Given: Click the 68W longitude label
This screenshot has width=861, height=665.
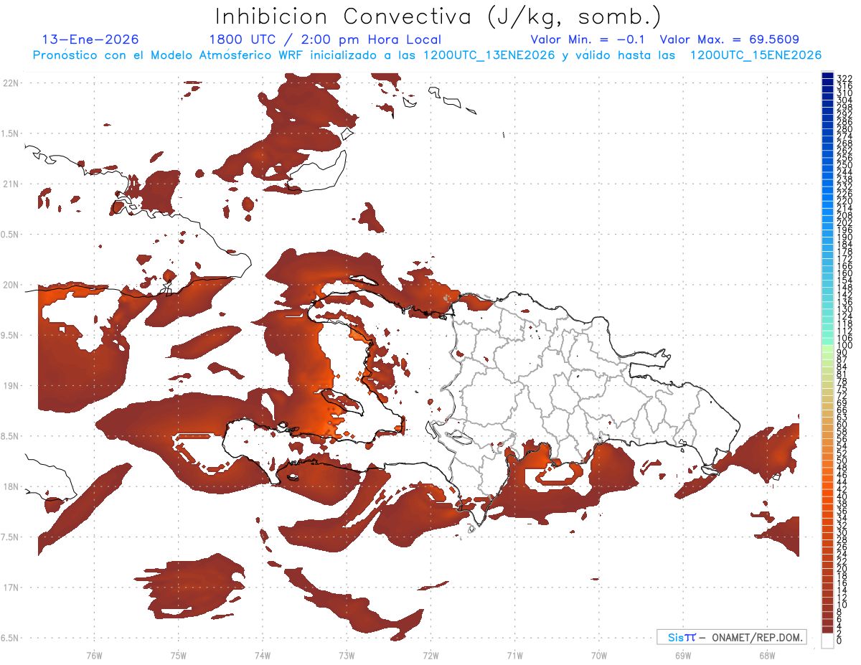Looking at the screenshot, I should tap(767, 655).
